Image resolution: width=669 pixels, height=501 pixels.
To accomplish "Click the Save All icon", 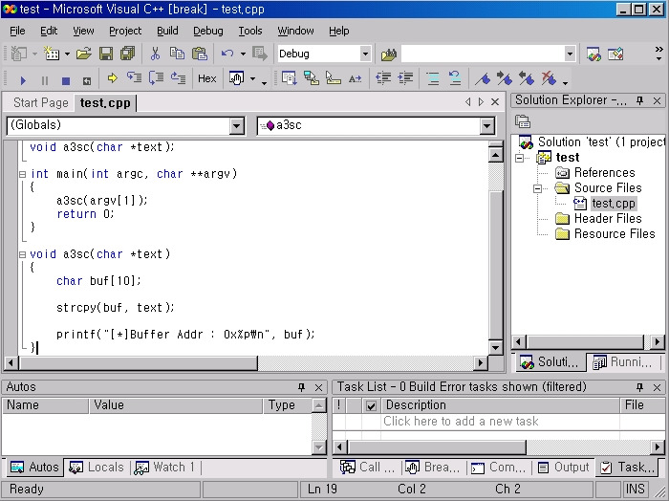I will (x=127, y=54).
